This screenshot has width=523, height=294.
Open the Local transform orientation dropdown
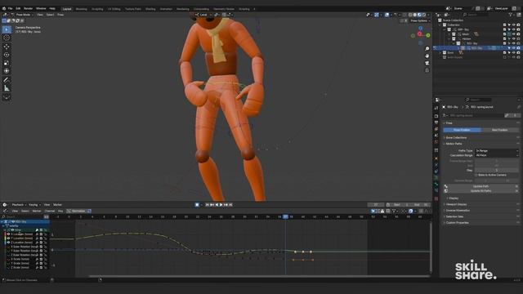203,15
